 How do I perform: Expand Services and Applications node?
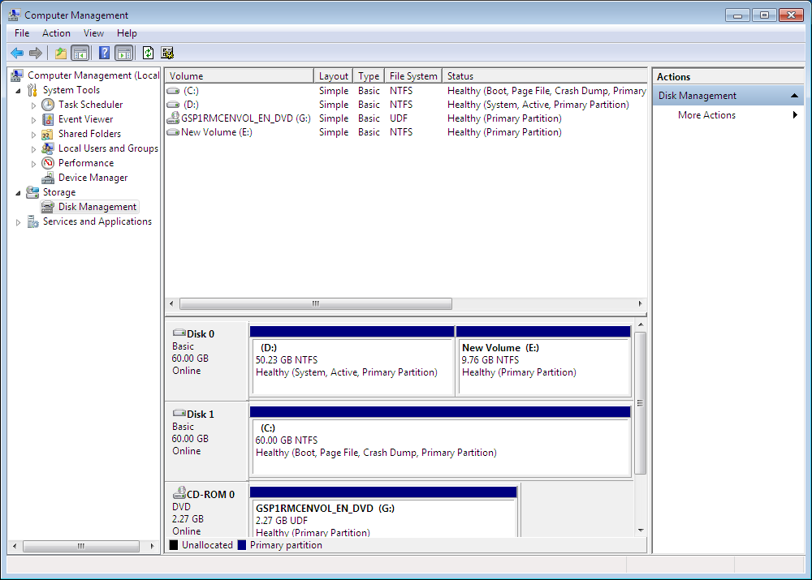point(19,222)
